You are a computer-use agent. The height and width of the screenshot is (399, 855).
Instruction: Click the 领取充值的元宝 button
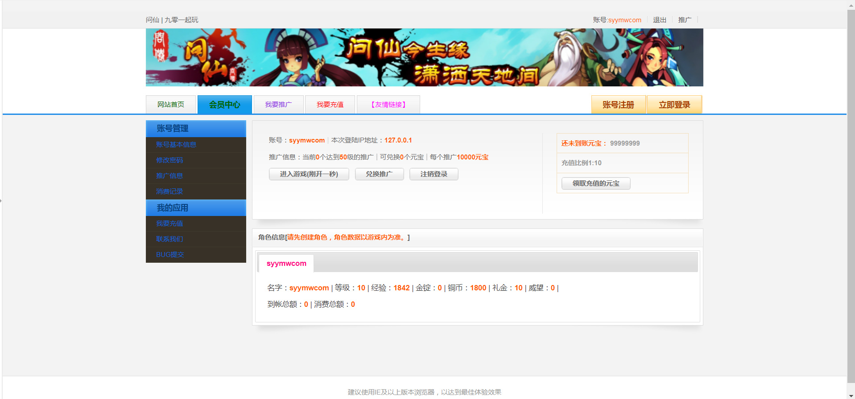coord(595,183)
